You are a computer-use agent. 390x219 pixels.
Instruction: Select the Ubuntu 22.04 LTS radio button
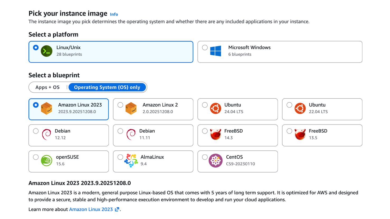[289, 105]
